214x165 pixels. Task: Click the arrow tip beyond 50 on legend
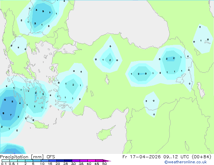point(107,161)
